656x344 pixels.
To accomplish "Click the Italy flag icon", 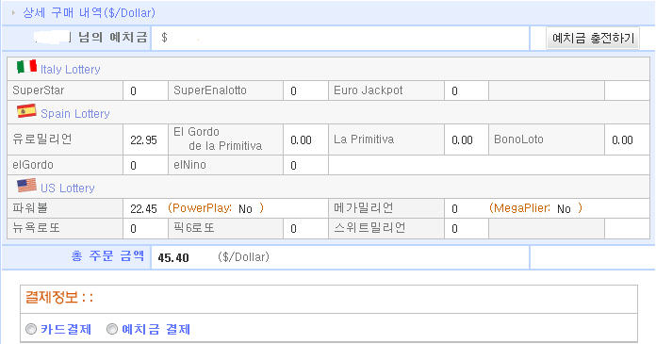I will coord(26,67).
